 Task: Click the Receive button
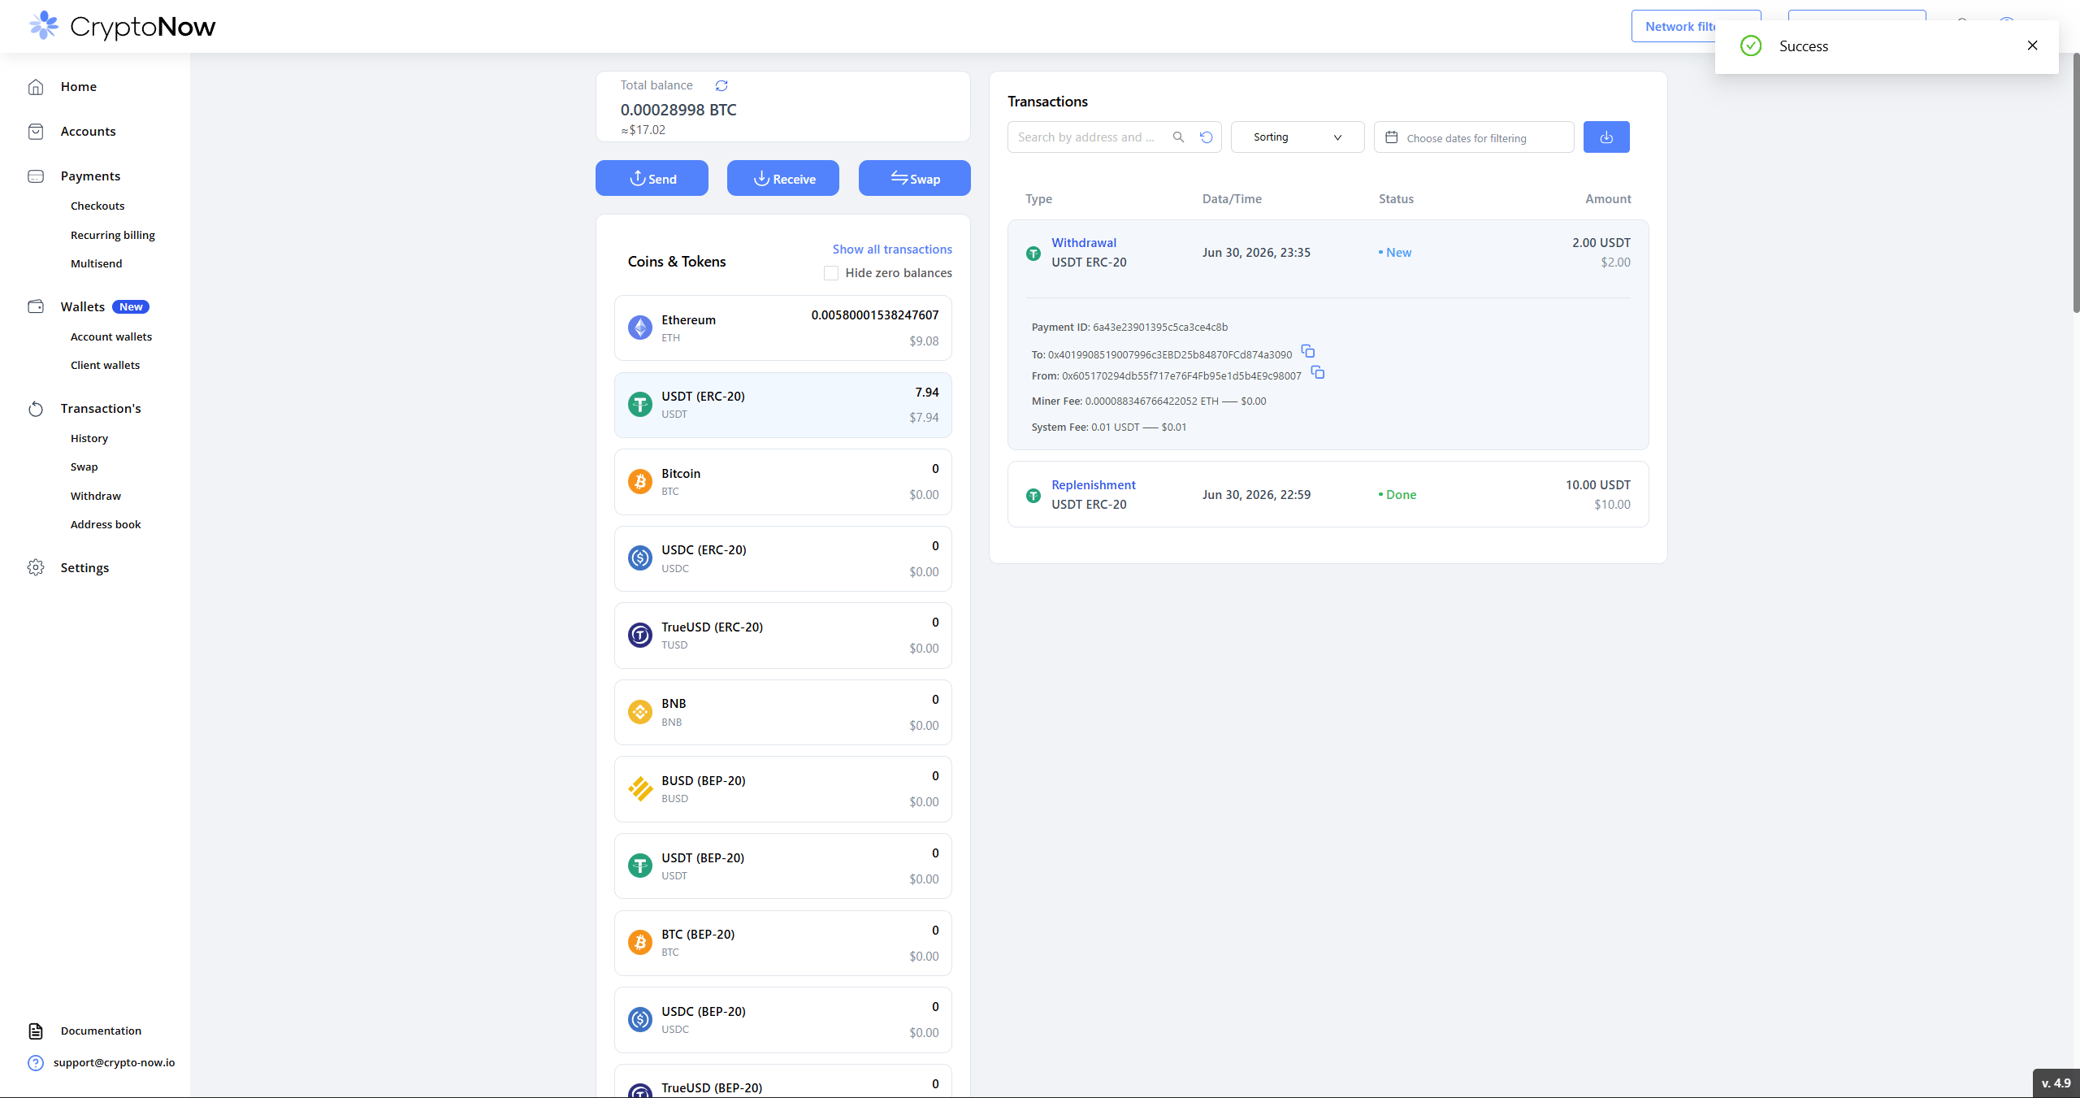(x=783, y=178)
